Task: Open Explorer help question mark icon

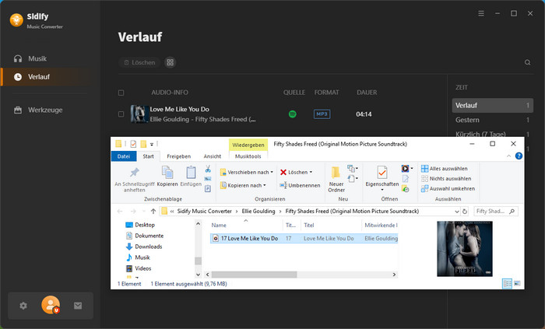Action: click(x=519, y=156)
